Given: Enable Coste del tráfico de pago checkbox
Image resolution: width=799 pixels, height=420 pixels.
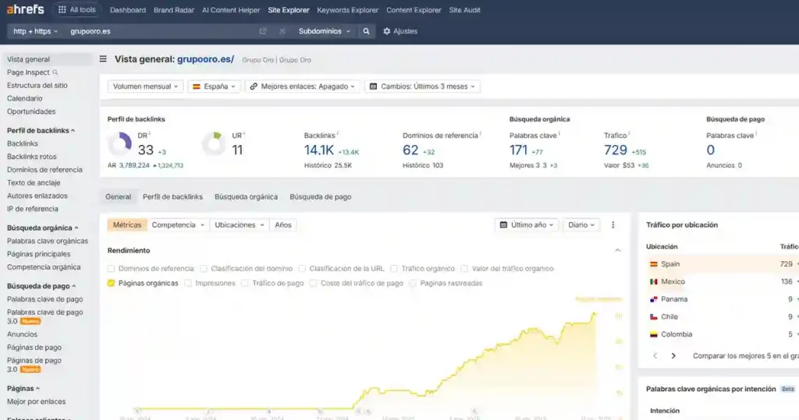Looking at the screenshot, I should 314,283.
